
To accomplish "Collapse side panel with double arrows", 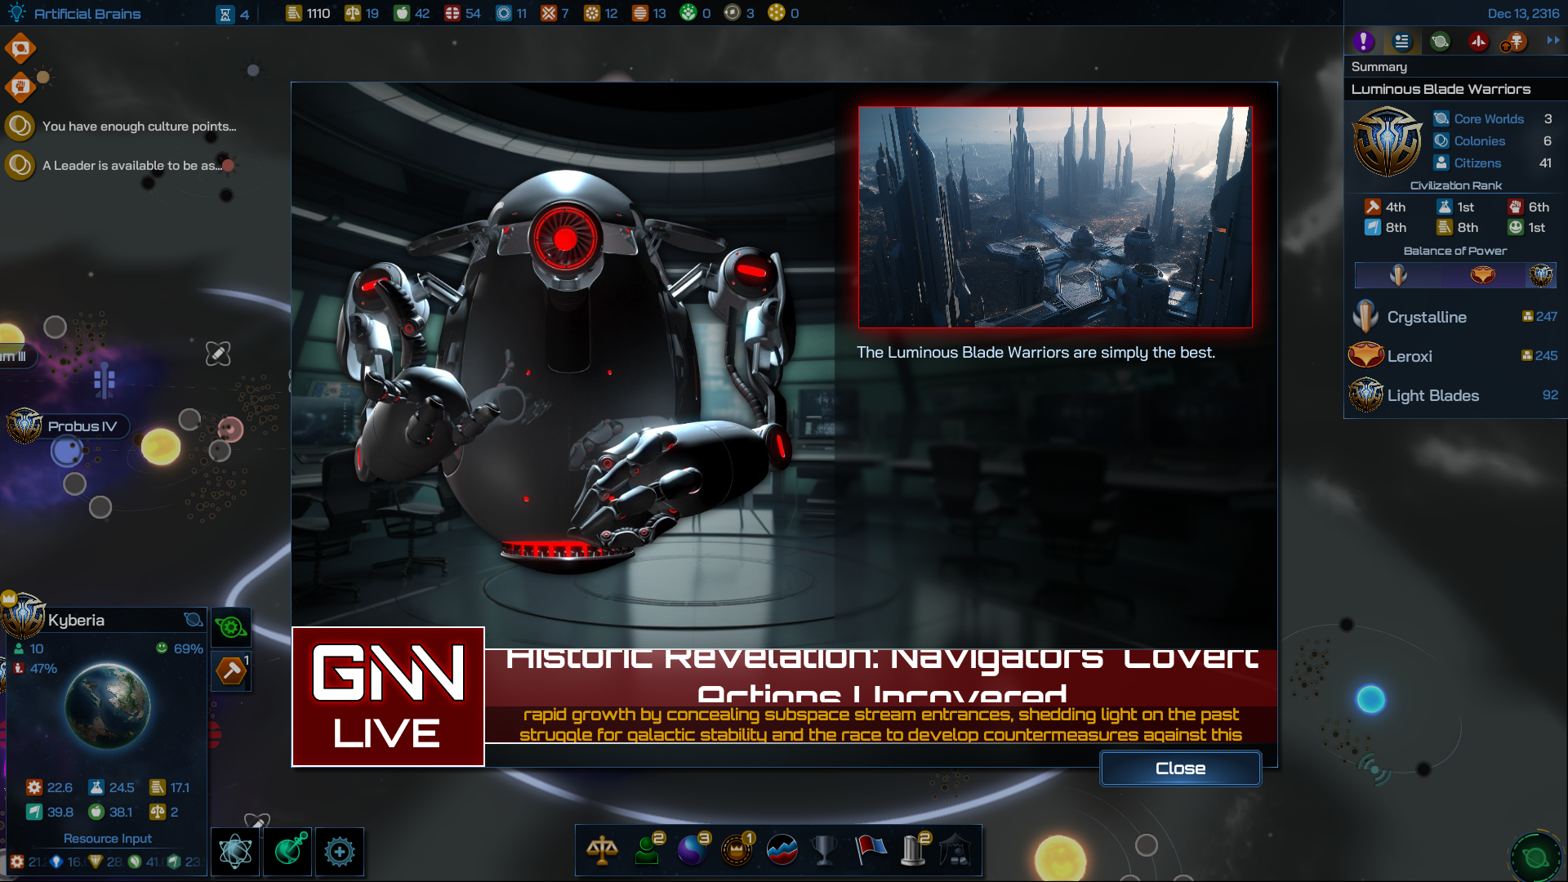I will [x=1552, y=40].
